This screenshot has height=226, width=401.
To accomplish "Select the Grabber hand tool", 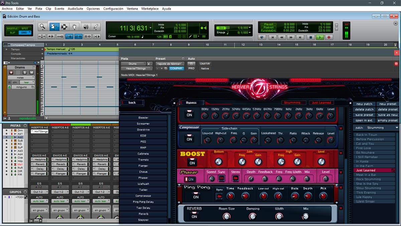I will click(x=75, y=27).
